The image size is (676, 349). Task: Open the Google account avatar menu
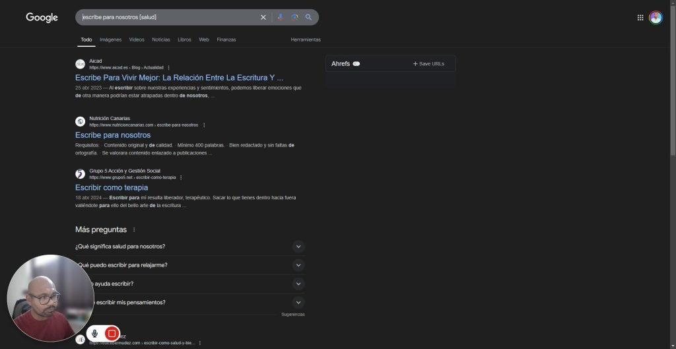[x=656, y=17]
